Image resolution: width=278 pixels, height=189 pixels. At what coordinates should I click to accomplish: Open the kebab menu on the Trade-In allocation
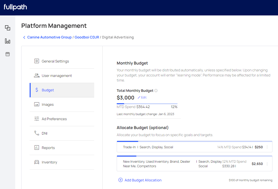[267, 147]
